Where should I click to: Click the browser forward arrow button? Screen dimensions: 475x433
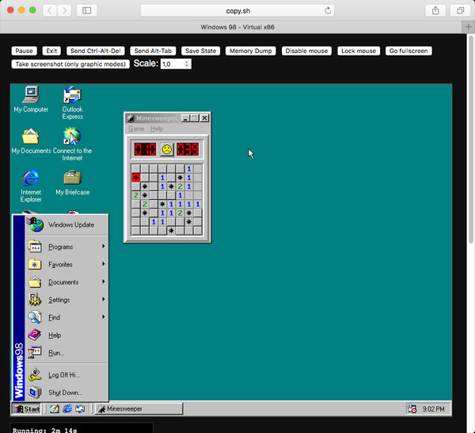pos(64,10)
